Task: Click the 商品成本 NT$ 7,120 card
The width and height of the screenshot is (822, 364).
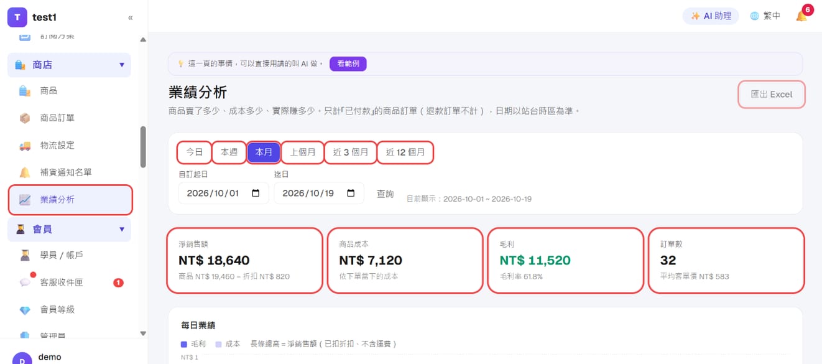Action: [x=405, y=261]
